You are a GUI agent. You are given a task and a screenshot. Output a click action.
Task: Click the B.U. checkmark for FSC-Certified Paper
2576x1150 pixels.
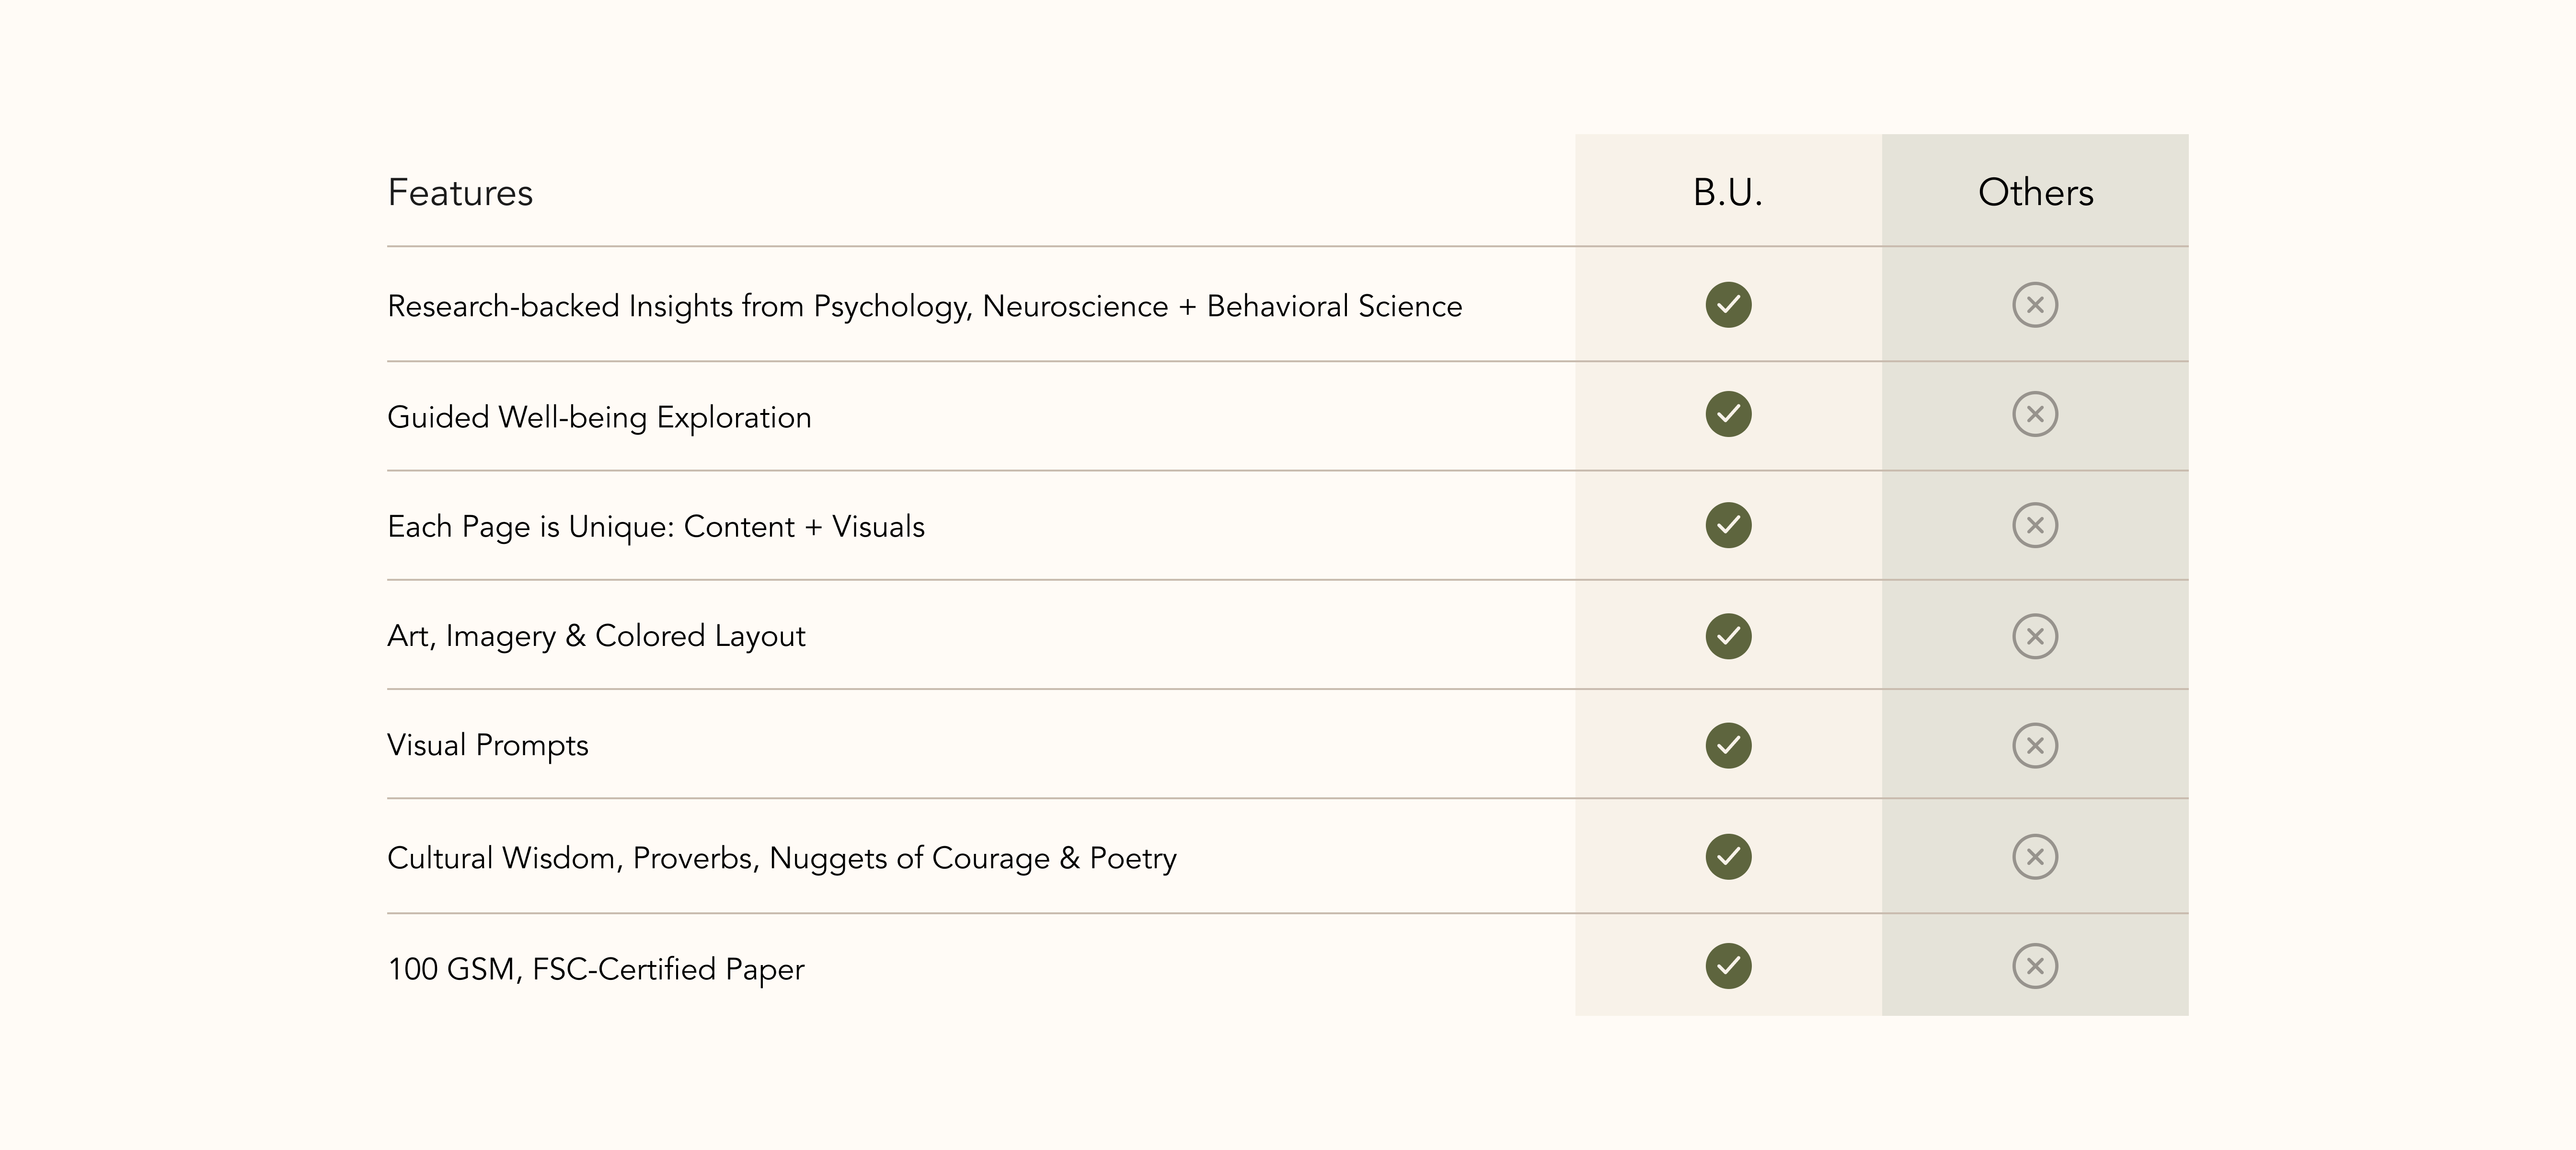[1728, 966]
